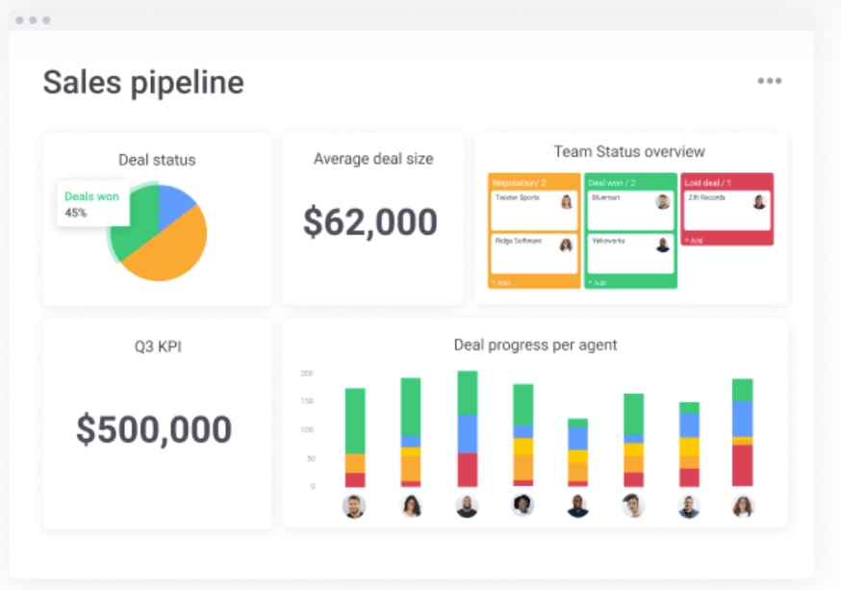Select the fourth agent avatar under the bar chart
Viewport: 841px width, 590px height.
522,505
